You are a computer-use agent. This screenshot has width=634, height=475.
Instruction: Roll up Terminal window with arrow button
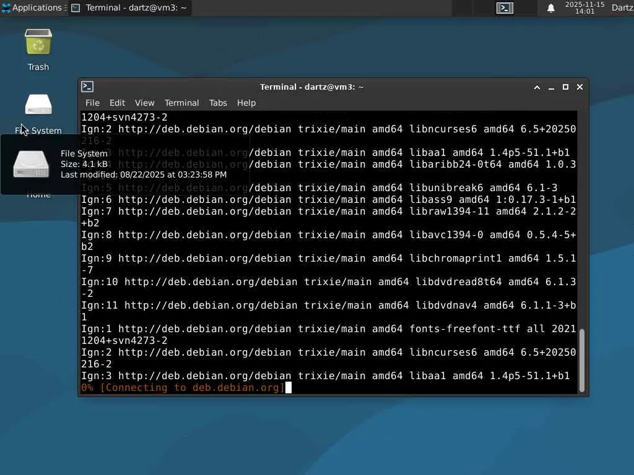tap(537, 87)
